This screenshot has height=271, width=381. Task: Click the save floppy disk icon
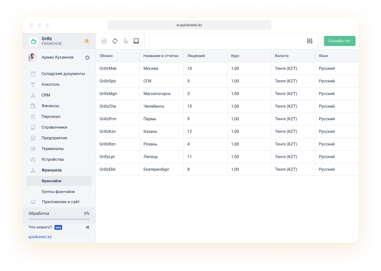104,41
